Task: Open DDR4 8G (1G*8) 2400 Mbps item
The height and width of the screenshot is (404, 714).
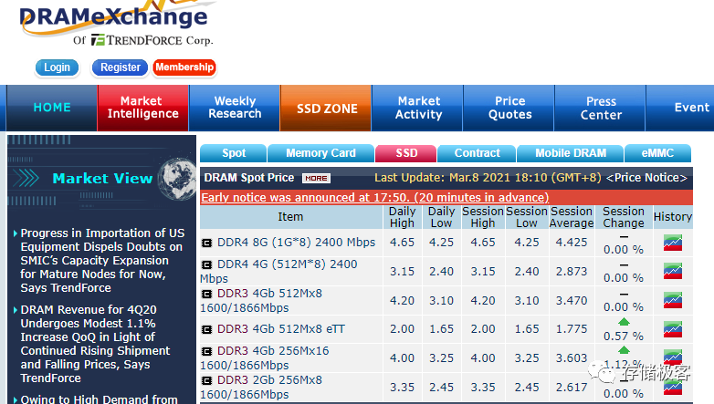Action: pos(297,243)
